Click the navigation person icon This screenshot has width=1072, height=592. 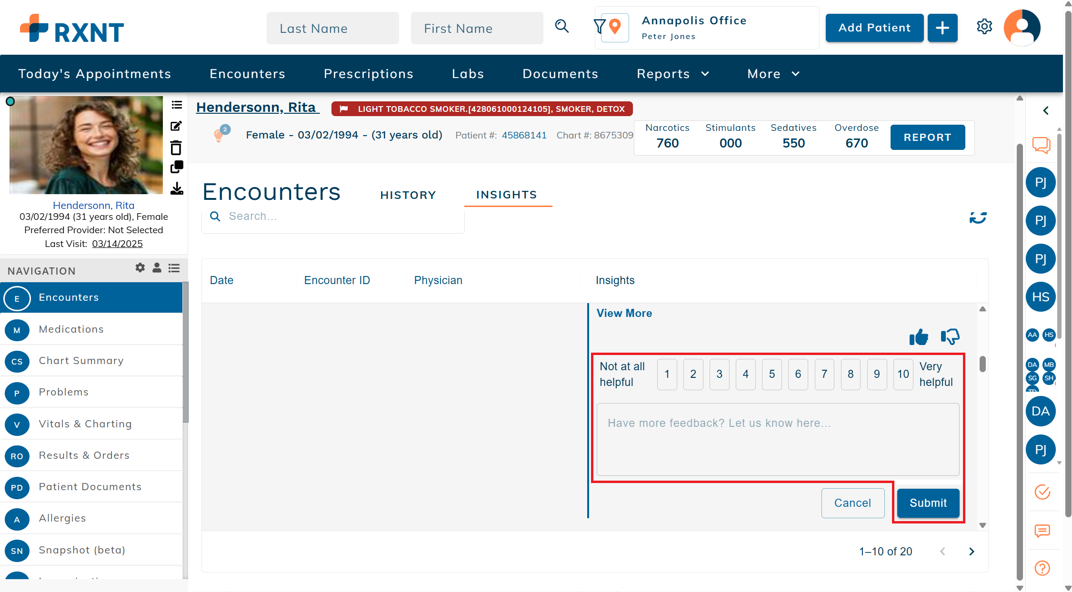[157, 267]
